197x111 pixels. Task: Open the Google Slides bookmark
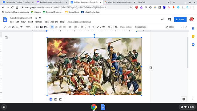click(72, 12)
